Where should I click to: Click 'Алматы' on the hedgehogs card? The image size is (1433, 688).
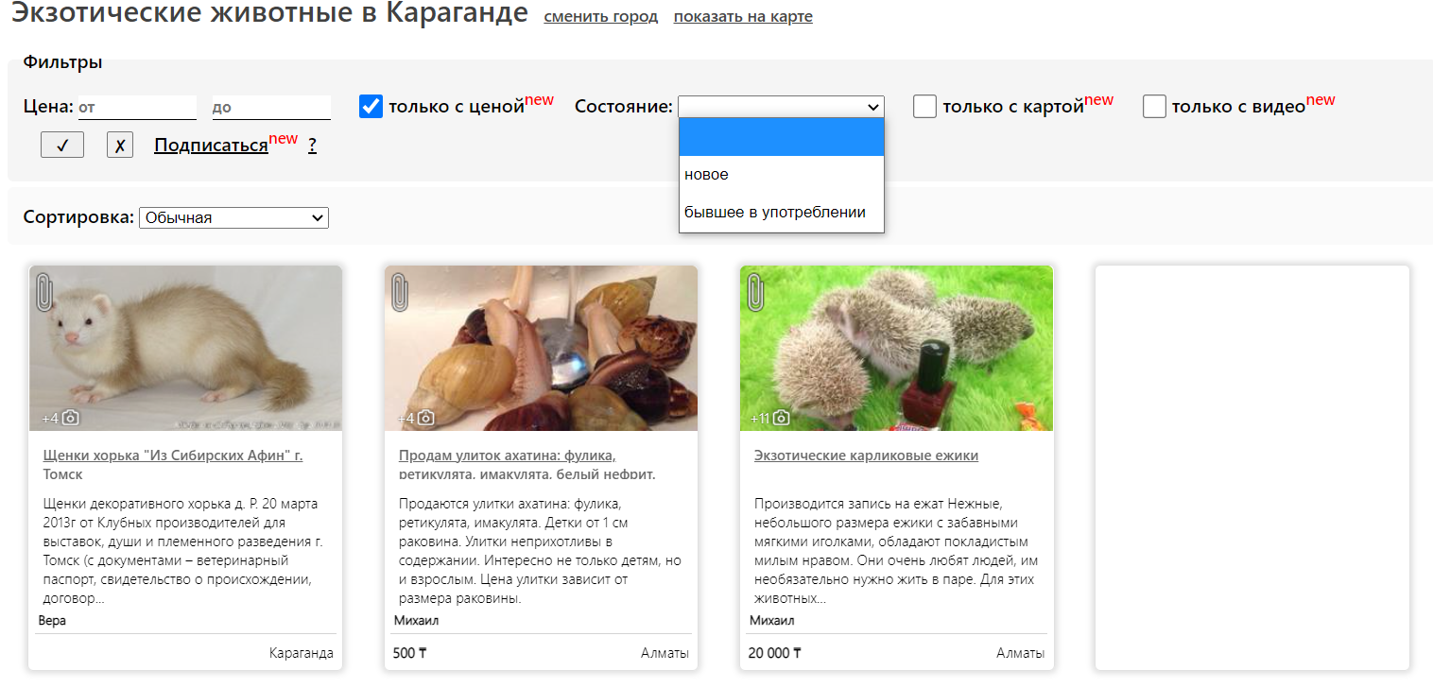click(1020, 653)
